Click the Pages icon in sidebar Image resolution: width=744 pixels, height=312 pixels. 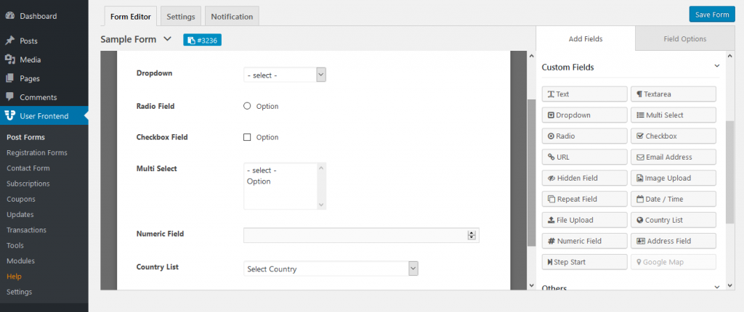coord(10,78)
